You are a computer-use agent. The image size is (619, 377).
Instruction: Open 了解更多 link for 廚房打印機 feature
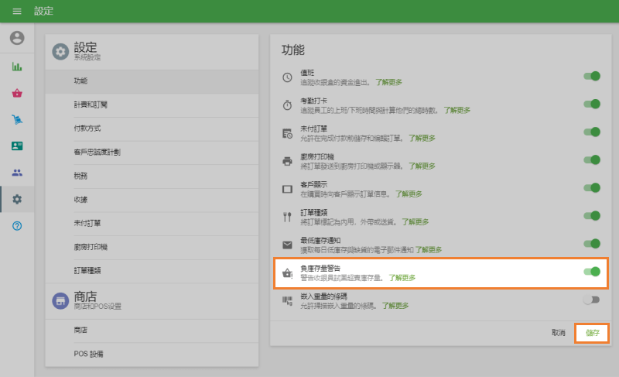coord(422,166)
